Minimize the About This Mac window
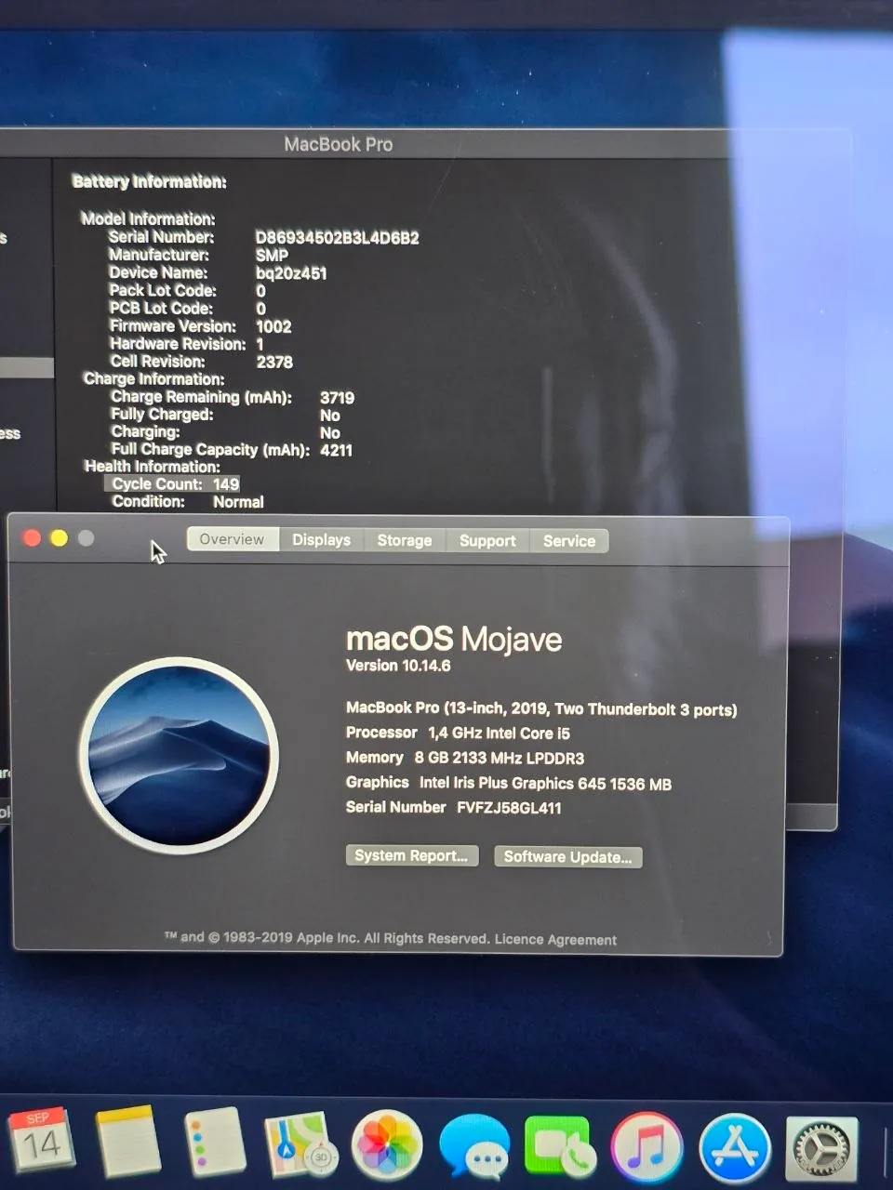Viewport: 893px width, 1190px height. tap(59, 538)
